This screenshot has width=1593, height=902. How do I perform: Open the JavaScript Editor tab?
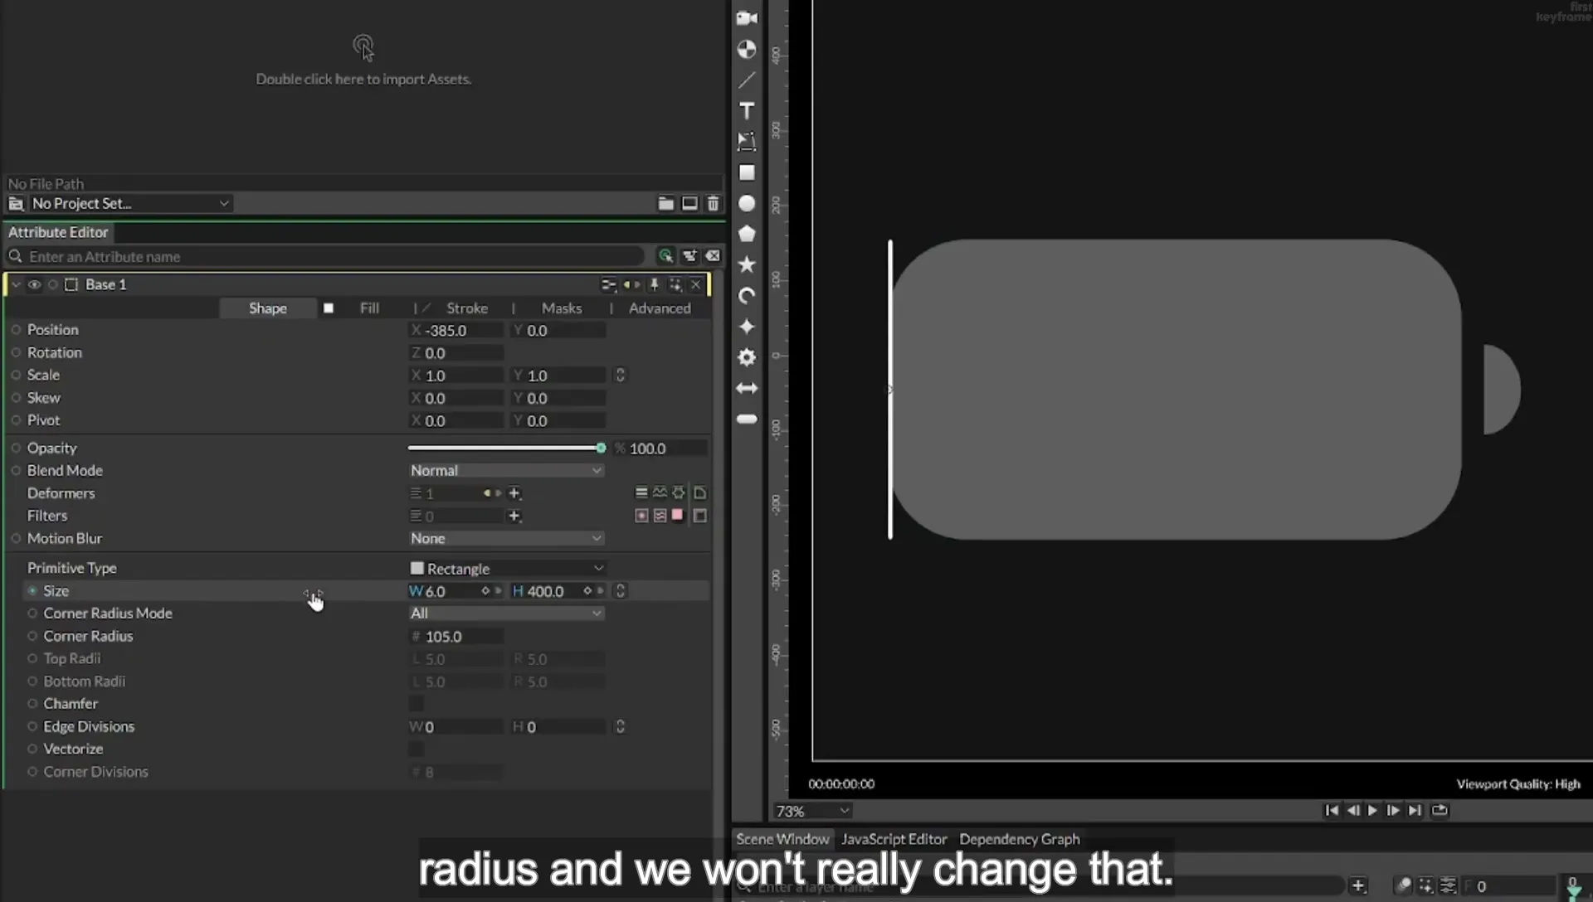pyautogui.click(x=894, y=839)
